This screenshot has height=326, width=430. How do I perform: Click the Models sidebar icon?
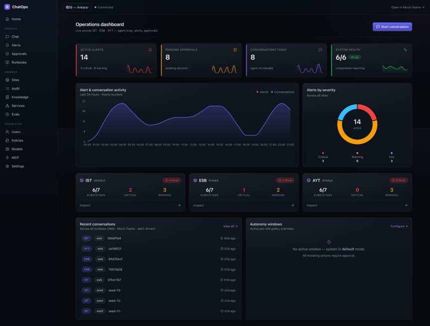coord(7,149)
